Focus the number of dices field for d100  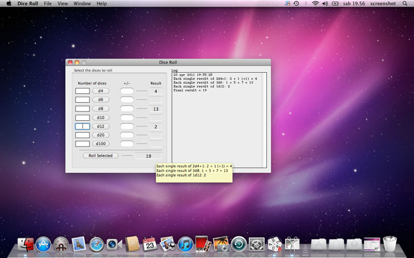point(82,143)
